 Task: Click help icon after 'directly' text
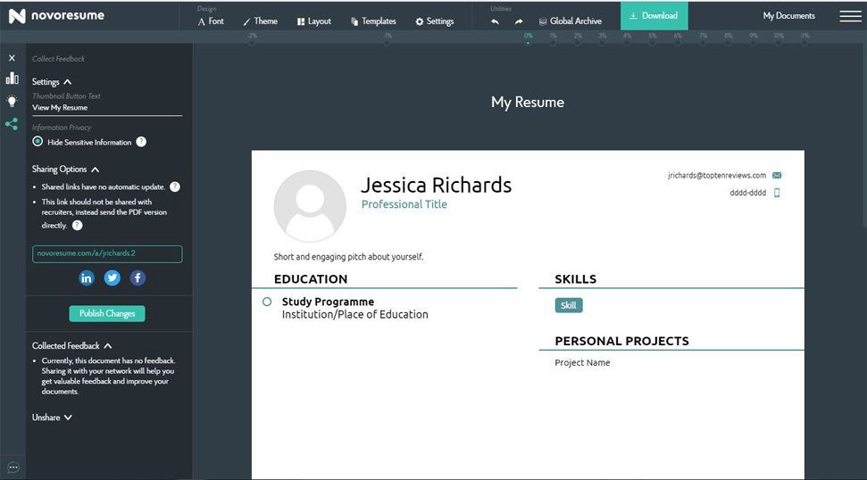[78, 226]
